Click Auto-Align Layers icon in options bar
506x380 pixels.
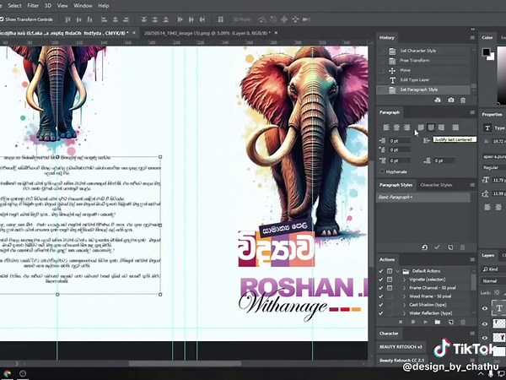point(220,19)
